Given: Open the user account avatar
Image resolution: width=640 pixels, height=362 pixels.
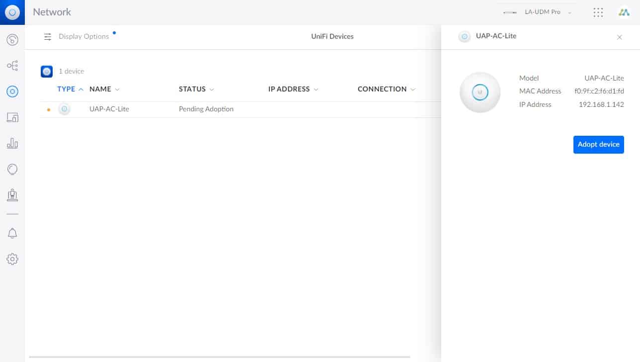Looking at the screenshot, I should click(624, 12).
